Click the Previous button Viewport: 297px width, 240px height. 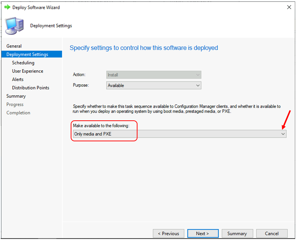click(x=168, y=233)
